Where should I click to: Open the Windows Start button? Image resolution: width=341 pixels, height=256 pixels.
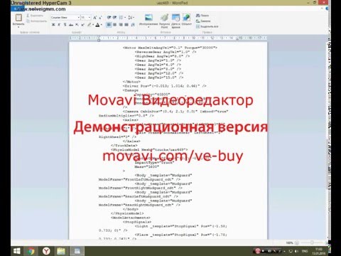pyautogui.click(x=17, y=251)
